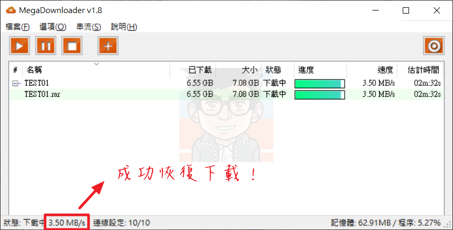Viewport: 453px width, 230px height.
Task: Click the 連線設定: 10/10 status text
Action: tap(121, 223)
